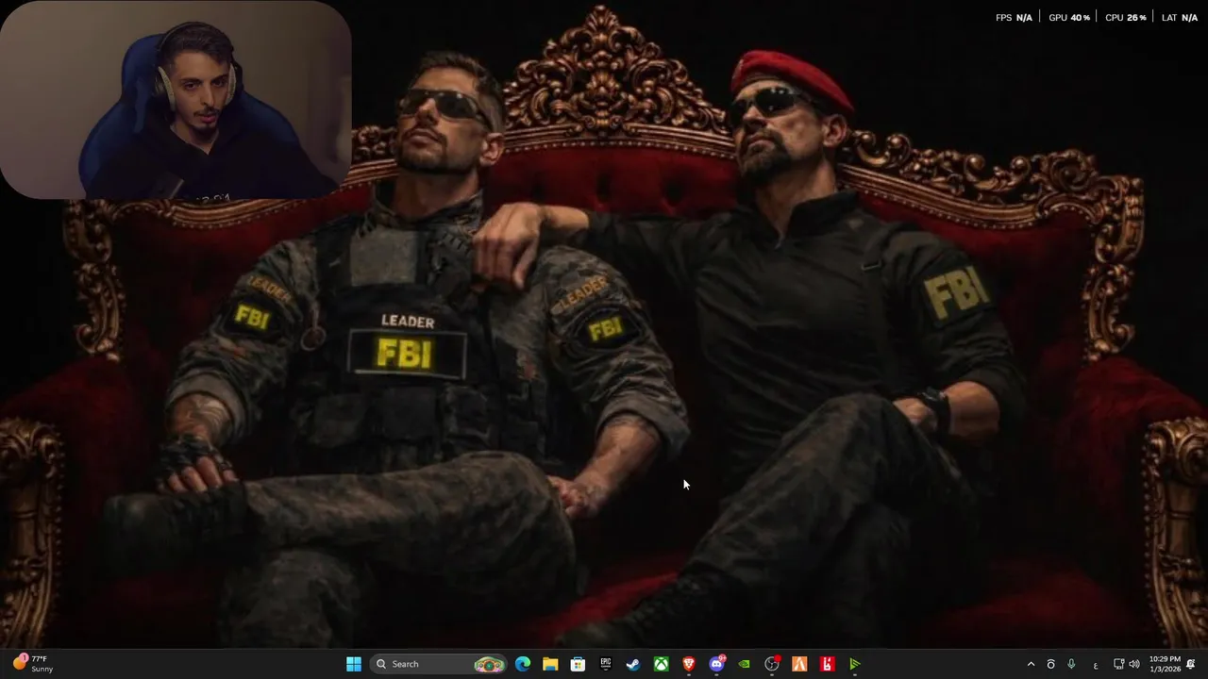This screenshot has height=679, width=1208.
Task: Open network settings from the tray icon
Action: point(1118,664)
